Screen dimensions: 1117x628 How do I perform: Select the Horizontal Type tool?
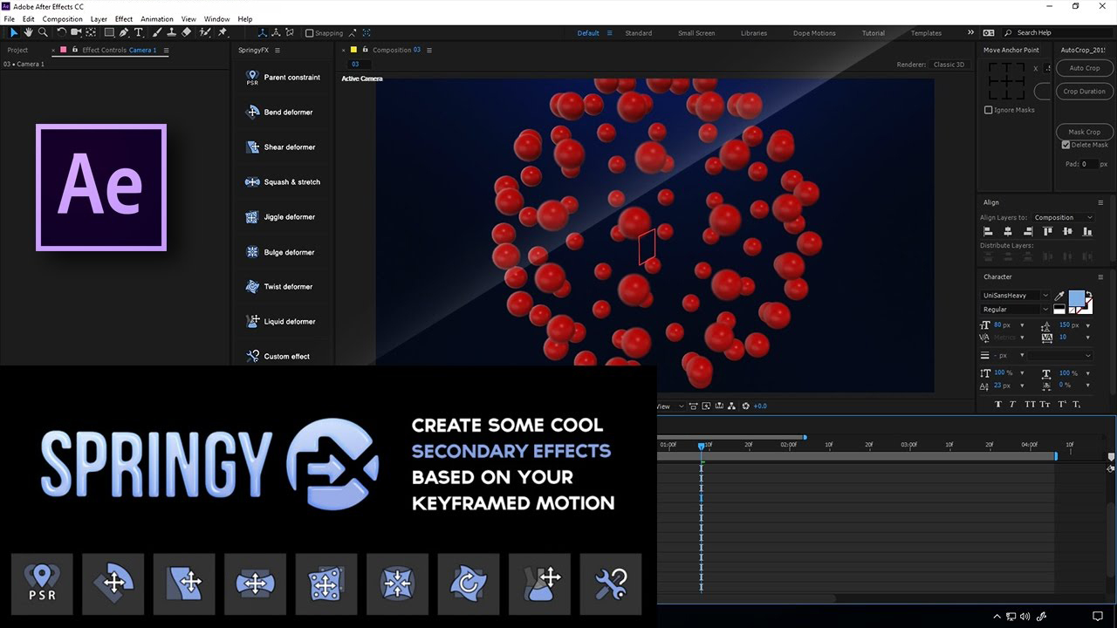tap(139, 32)
